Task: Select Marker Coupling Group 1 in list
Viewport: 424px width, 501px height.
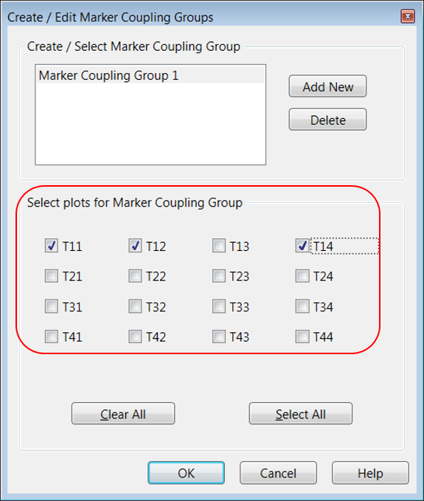Action: 150,75
